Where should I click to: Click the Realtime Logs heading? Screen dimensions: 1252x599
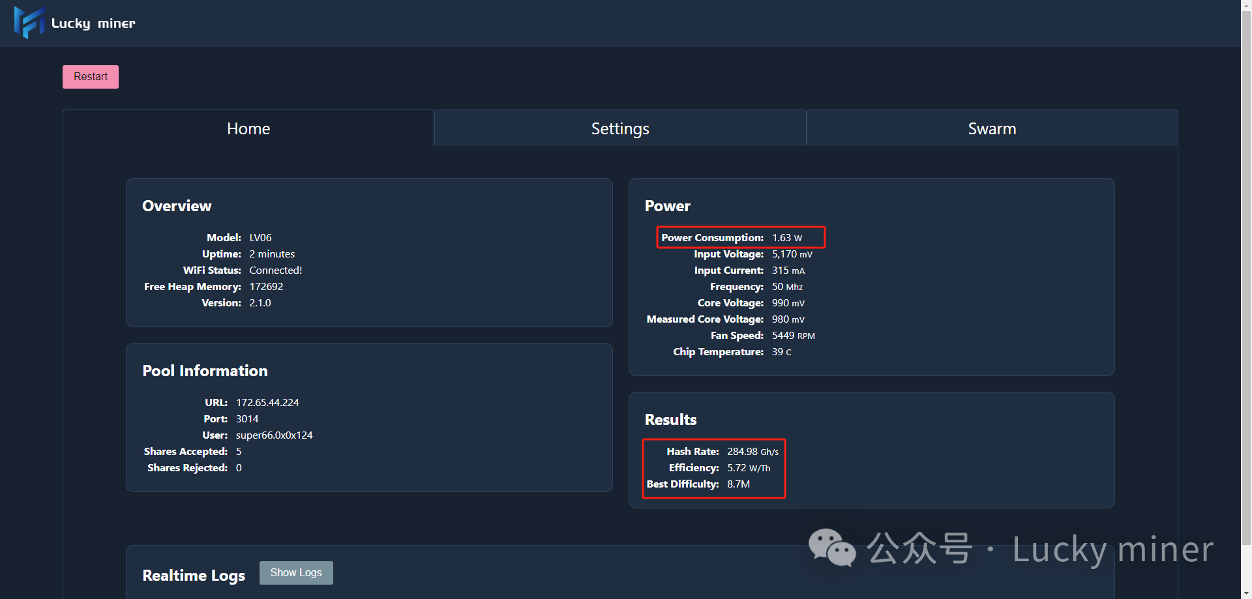pos(194,576)
